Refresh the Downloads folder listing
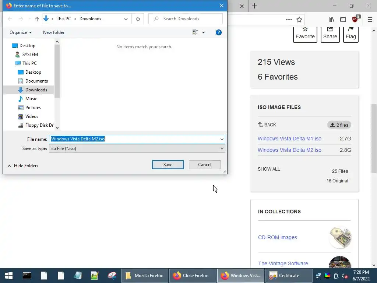This screenshot has height=283, width=377. [138, 19]
